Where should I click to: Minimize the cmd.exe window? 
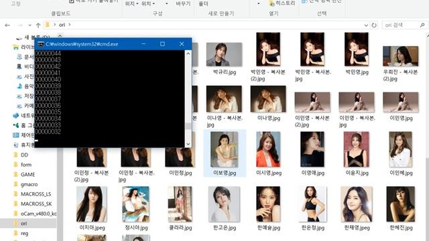click(x=143, y=44)
